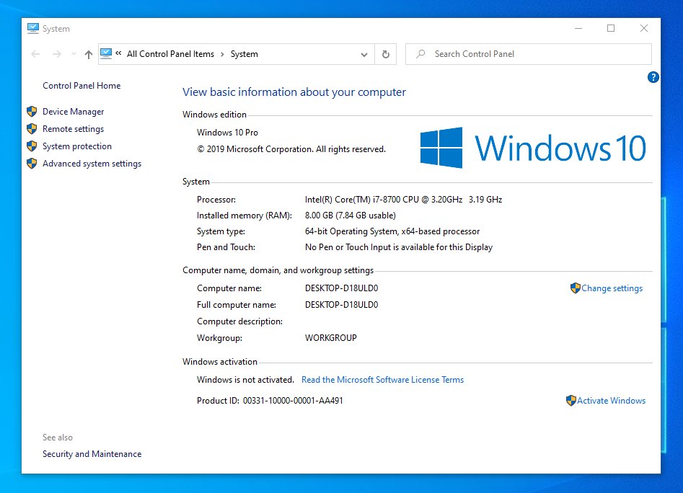The width and height of the screenshot is (683, 493).
Task: Click the Product ID 00331-10000-00001-AA491
Action: [x=270, y=401]
